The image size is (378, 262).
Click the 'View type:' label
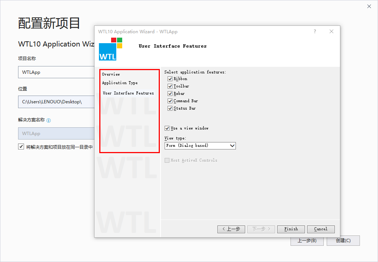pyautogui.click(x=175, y=138)
